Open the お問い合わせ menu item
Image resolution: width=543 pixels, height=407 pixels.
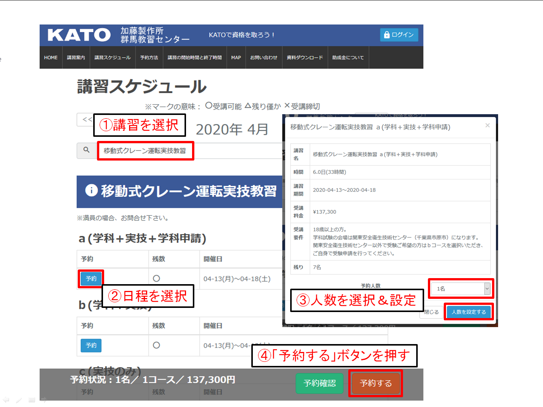click(264, 58)
